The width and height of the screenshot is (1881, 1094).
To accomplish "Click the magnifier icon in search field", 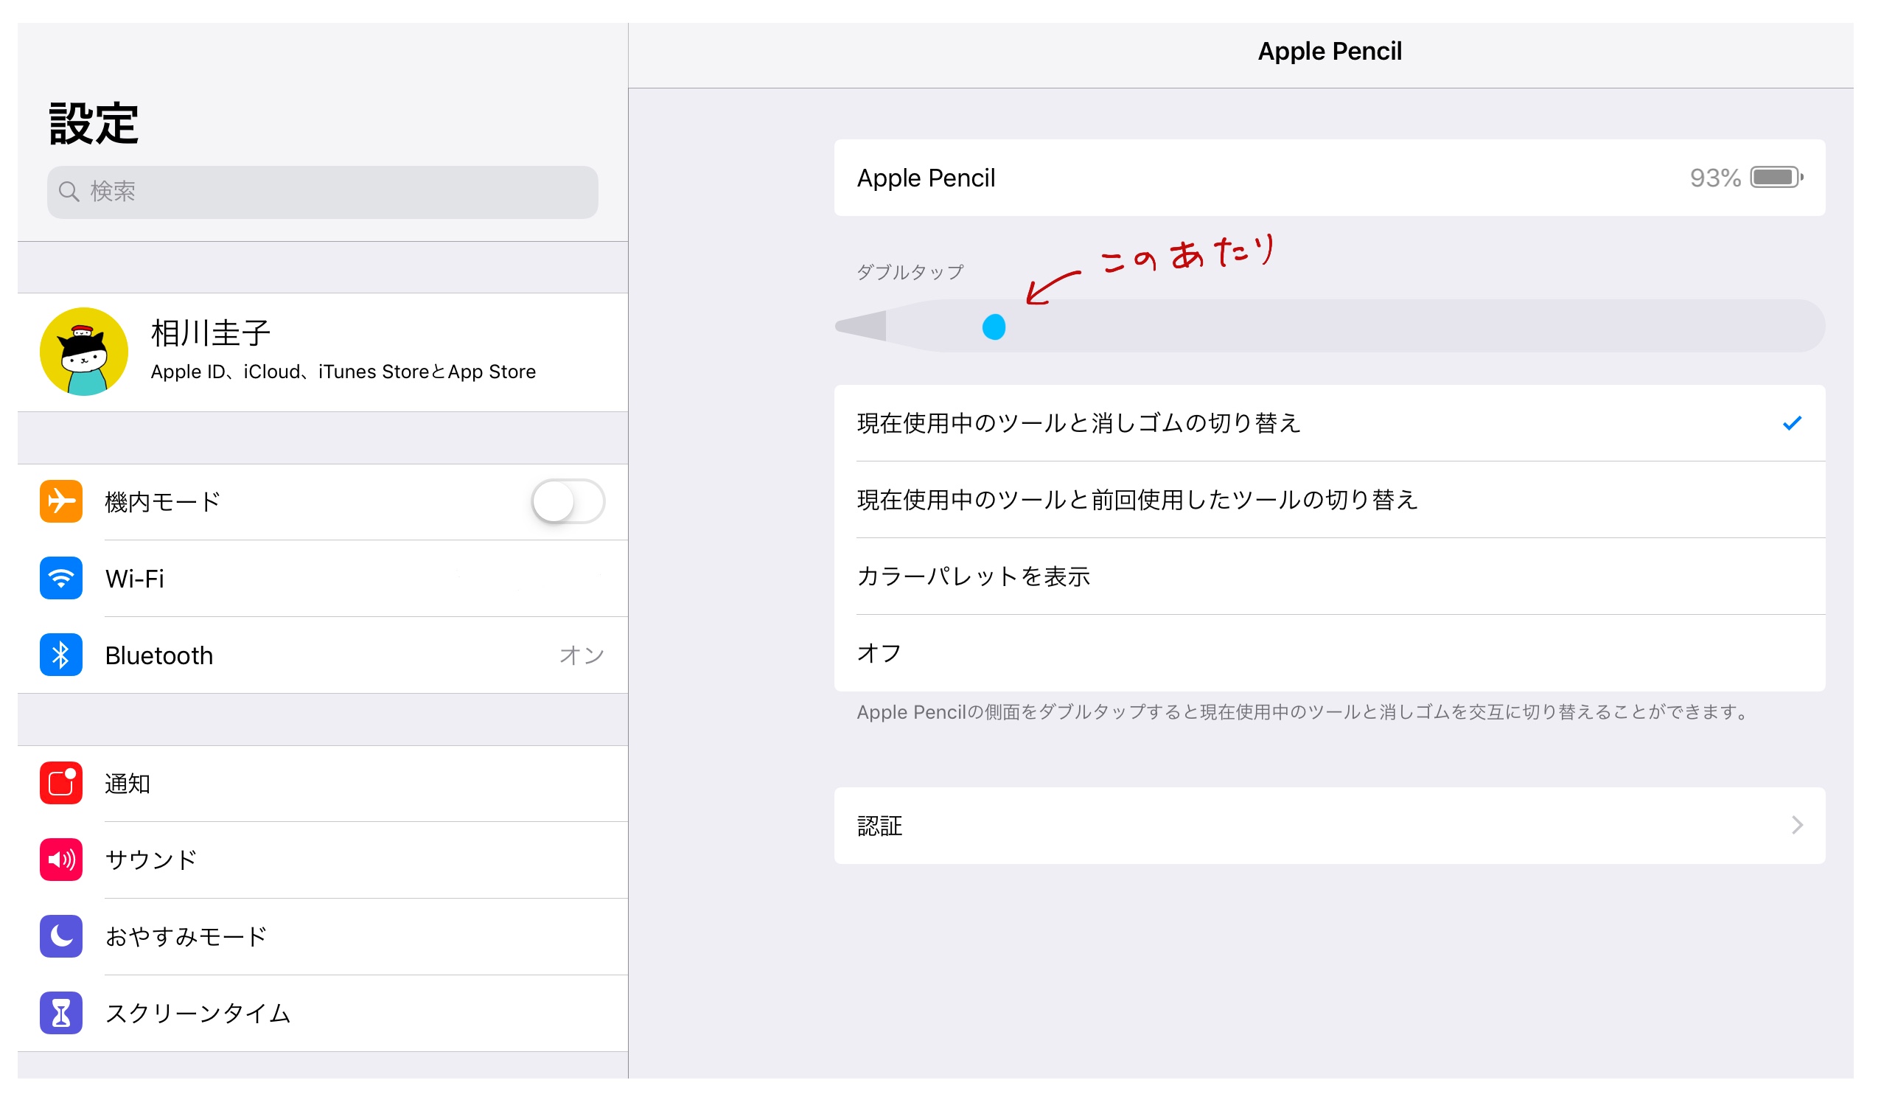I will pos(69,192).
